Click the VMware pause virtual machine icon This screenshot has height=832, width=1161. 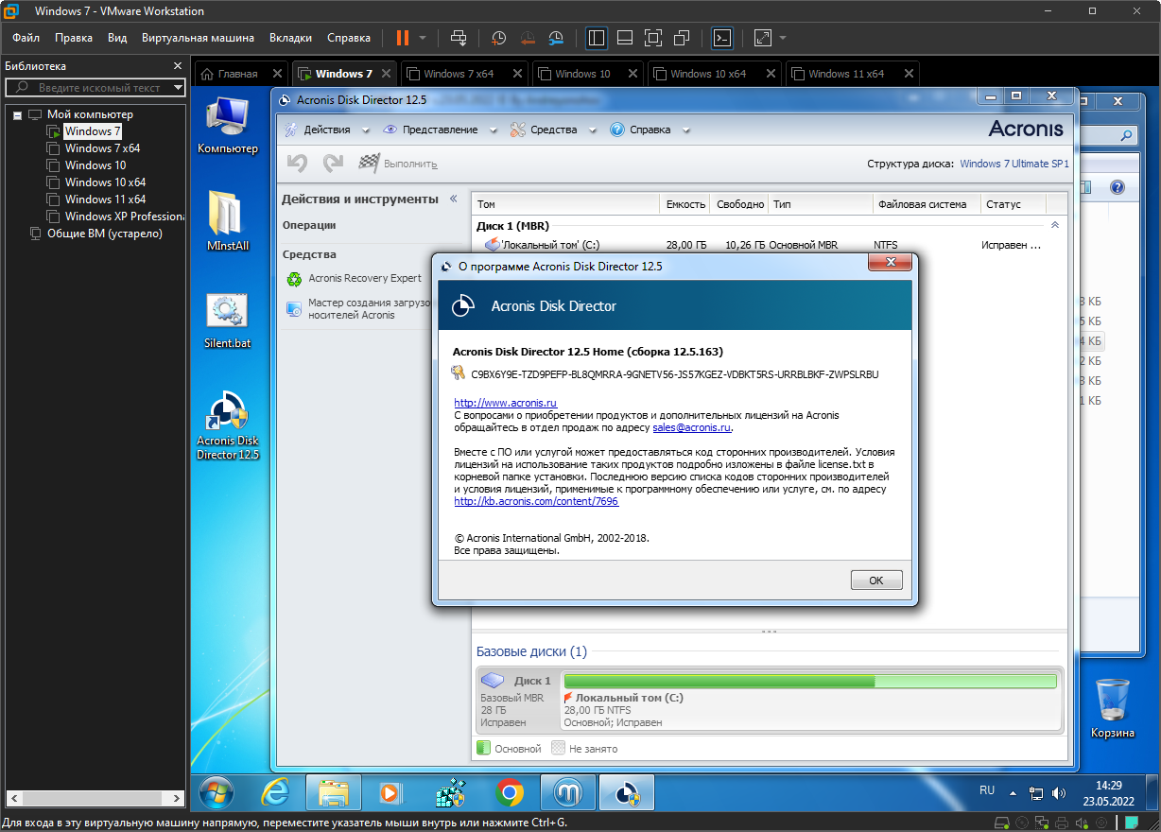(402, 38)
